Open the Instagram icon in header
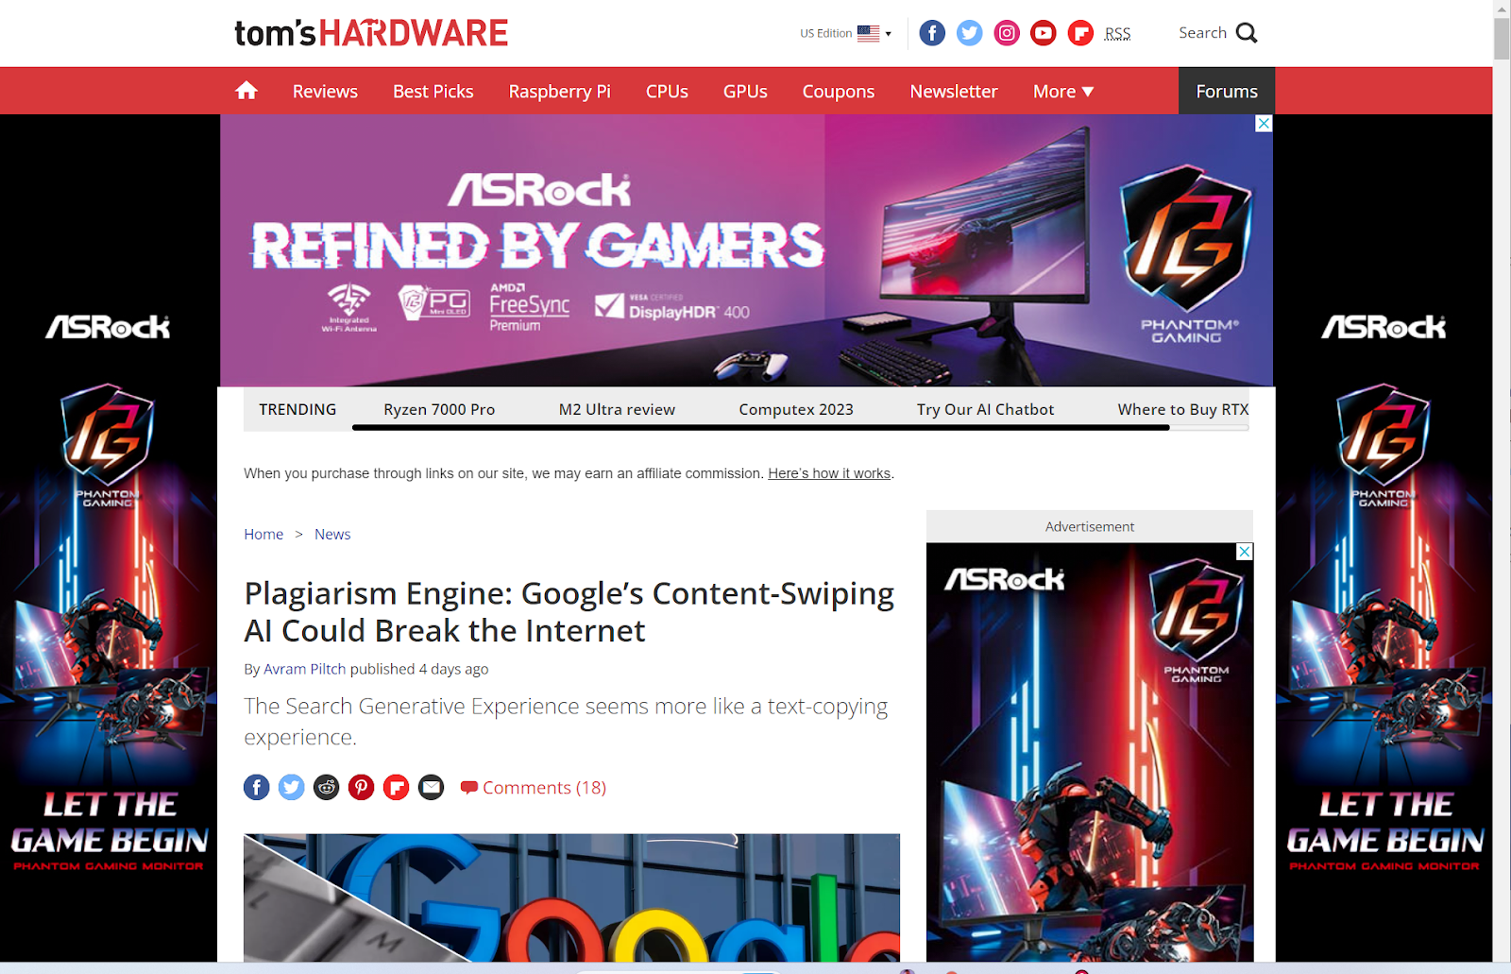This screenshot has width=1511, height=974. pos(1007,33)
